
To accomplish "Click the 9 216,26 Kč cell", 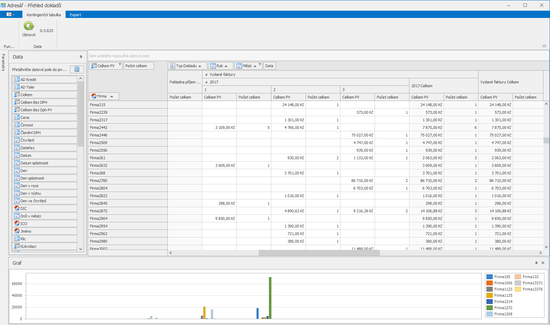I will pyautogui.click(x=357, y=211).
